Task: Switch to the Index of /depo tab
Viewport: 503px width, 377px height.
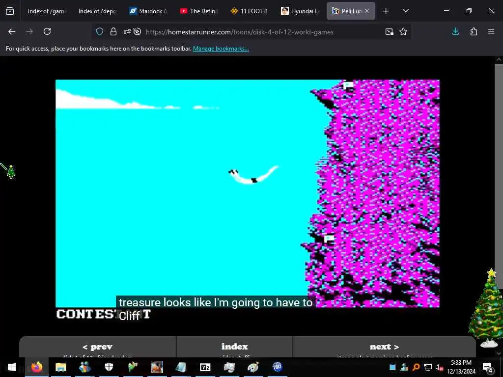Action: pyautogui.click(x=97, y=11)
